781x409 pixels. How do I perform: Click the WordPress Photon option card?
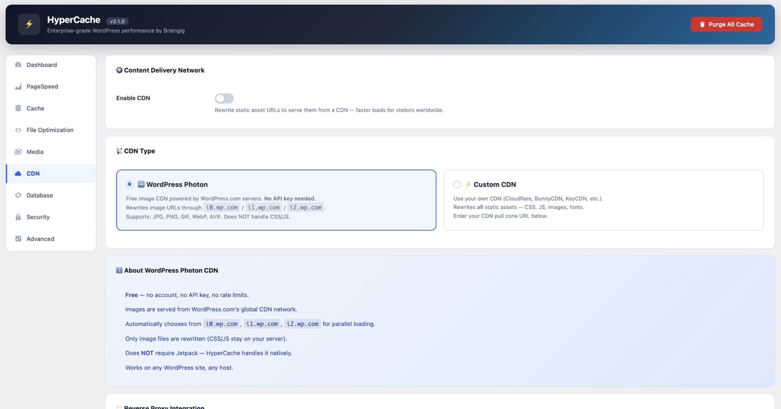[276, 200]
